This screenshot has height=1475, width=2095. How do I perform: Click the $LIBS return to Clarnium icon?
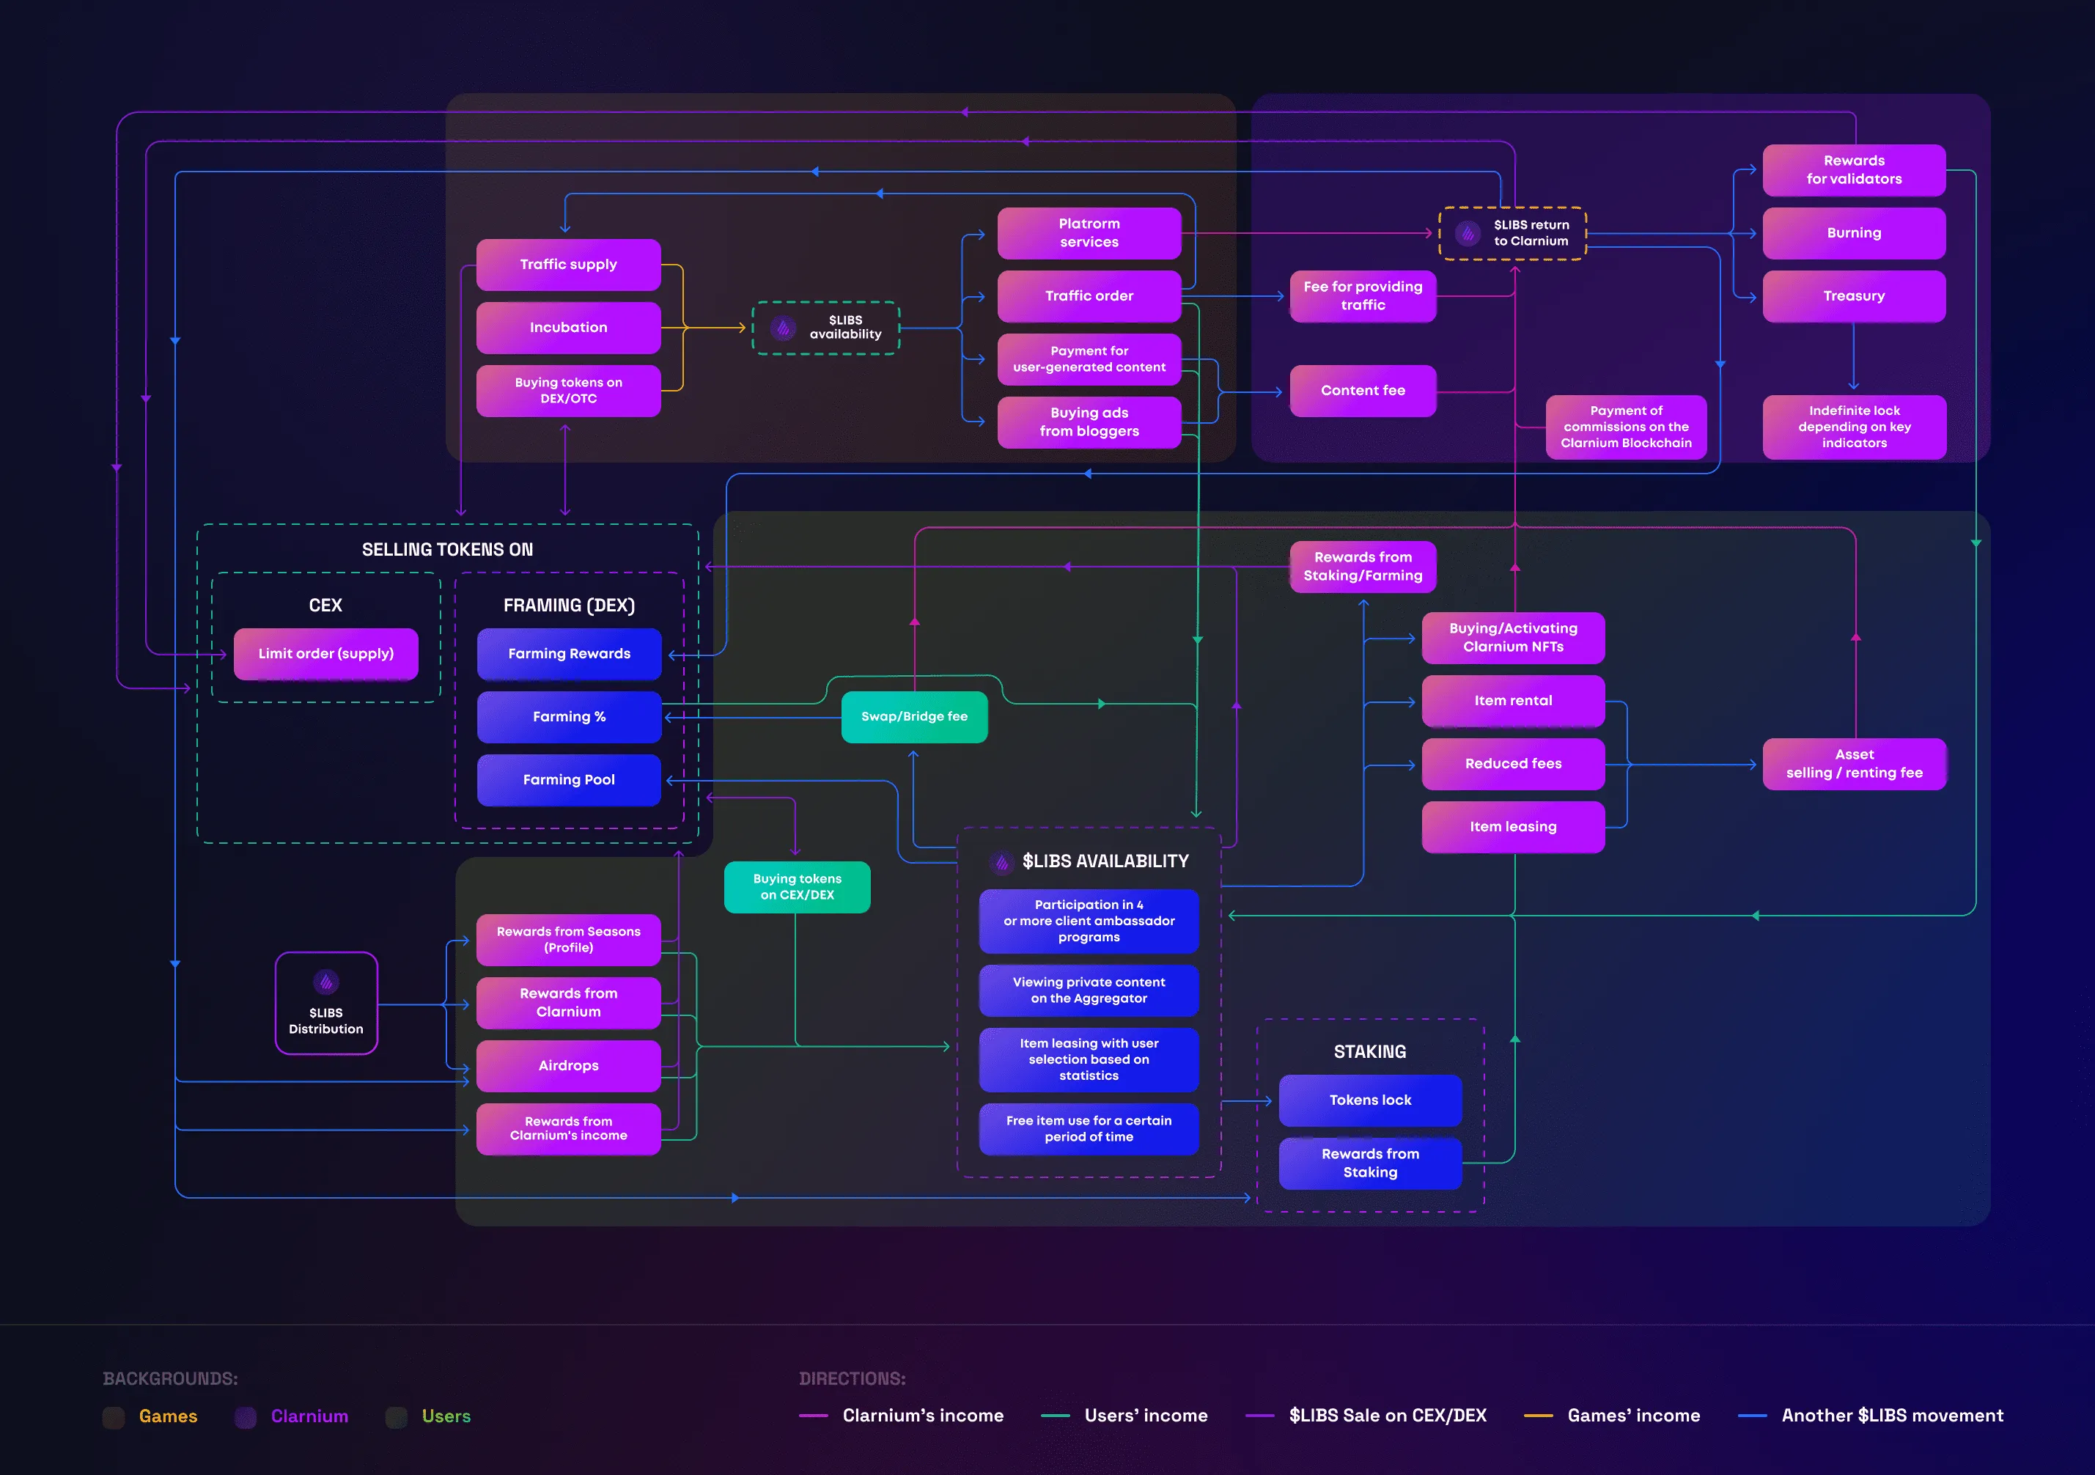coord(1468,234)
